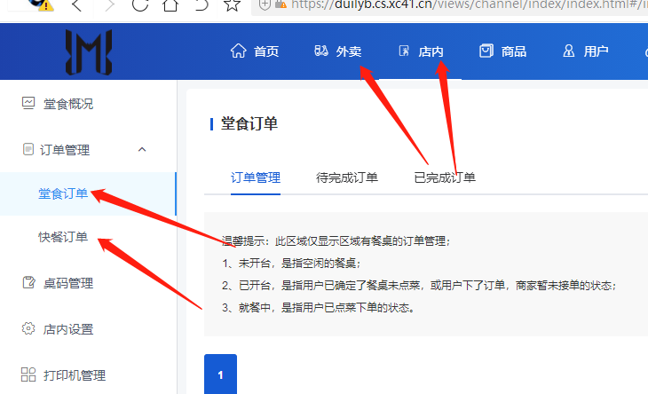
Task: Click the 用户 person icon
Action: 569,51
